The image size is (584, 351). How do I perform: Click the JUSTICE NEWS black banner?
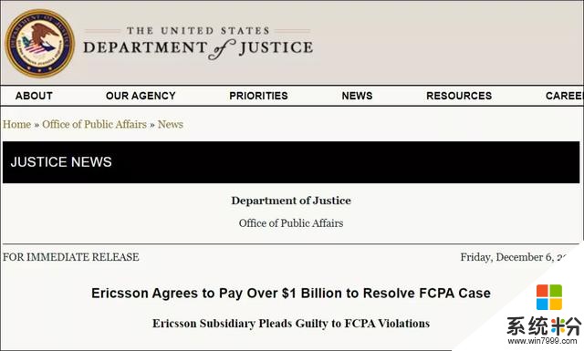291,162
